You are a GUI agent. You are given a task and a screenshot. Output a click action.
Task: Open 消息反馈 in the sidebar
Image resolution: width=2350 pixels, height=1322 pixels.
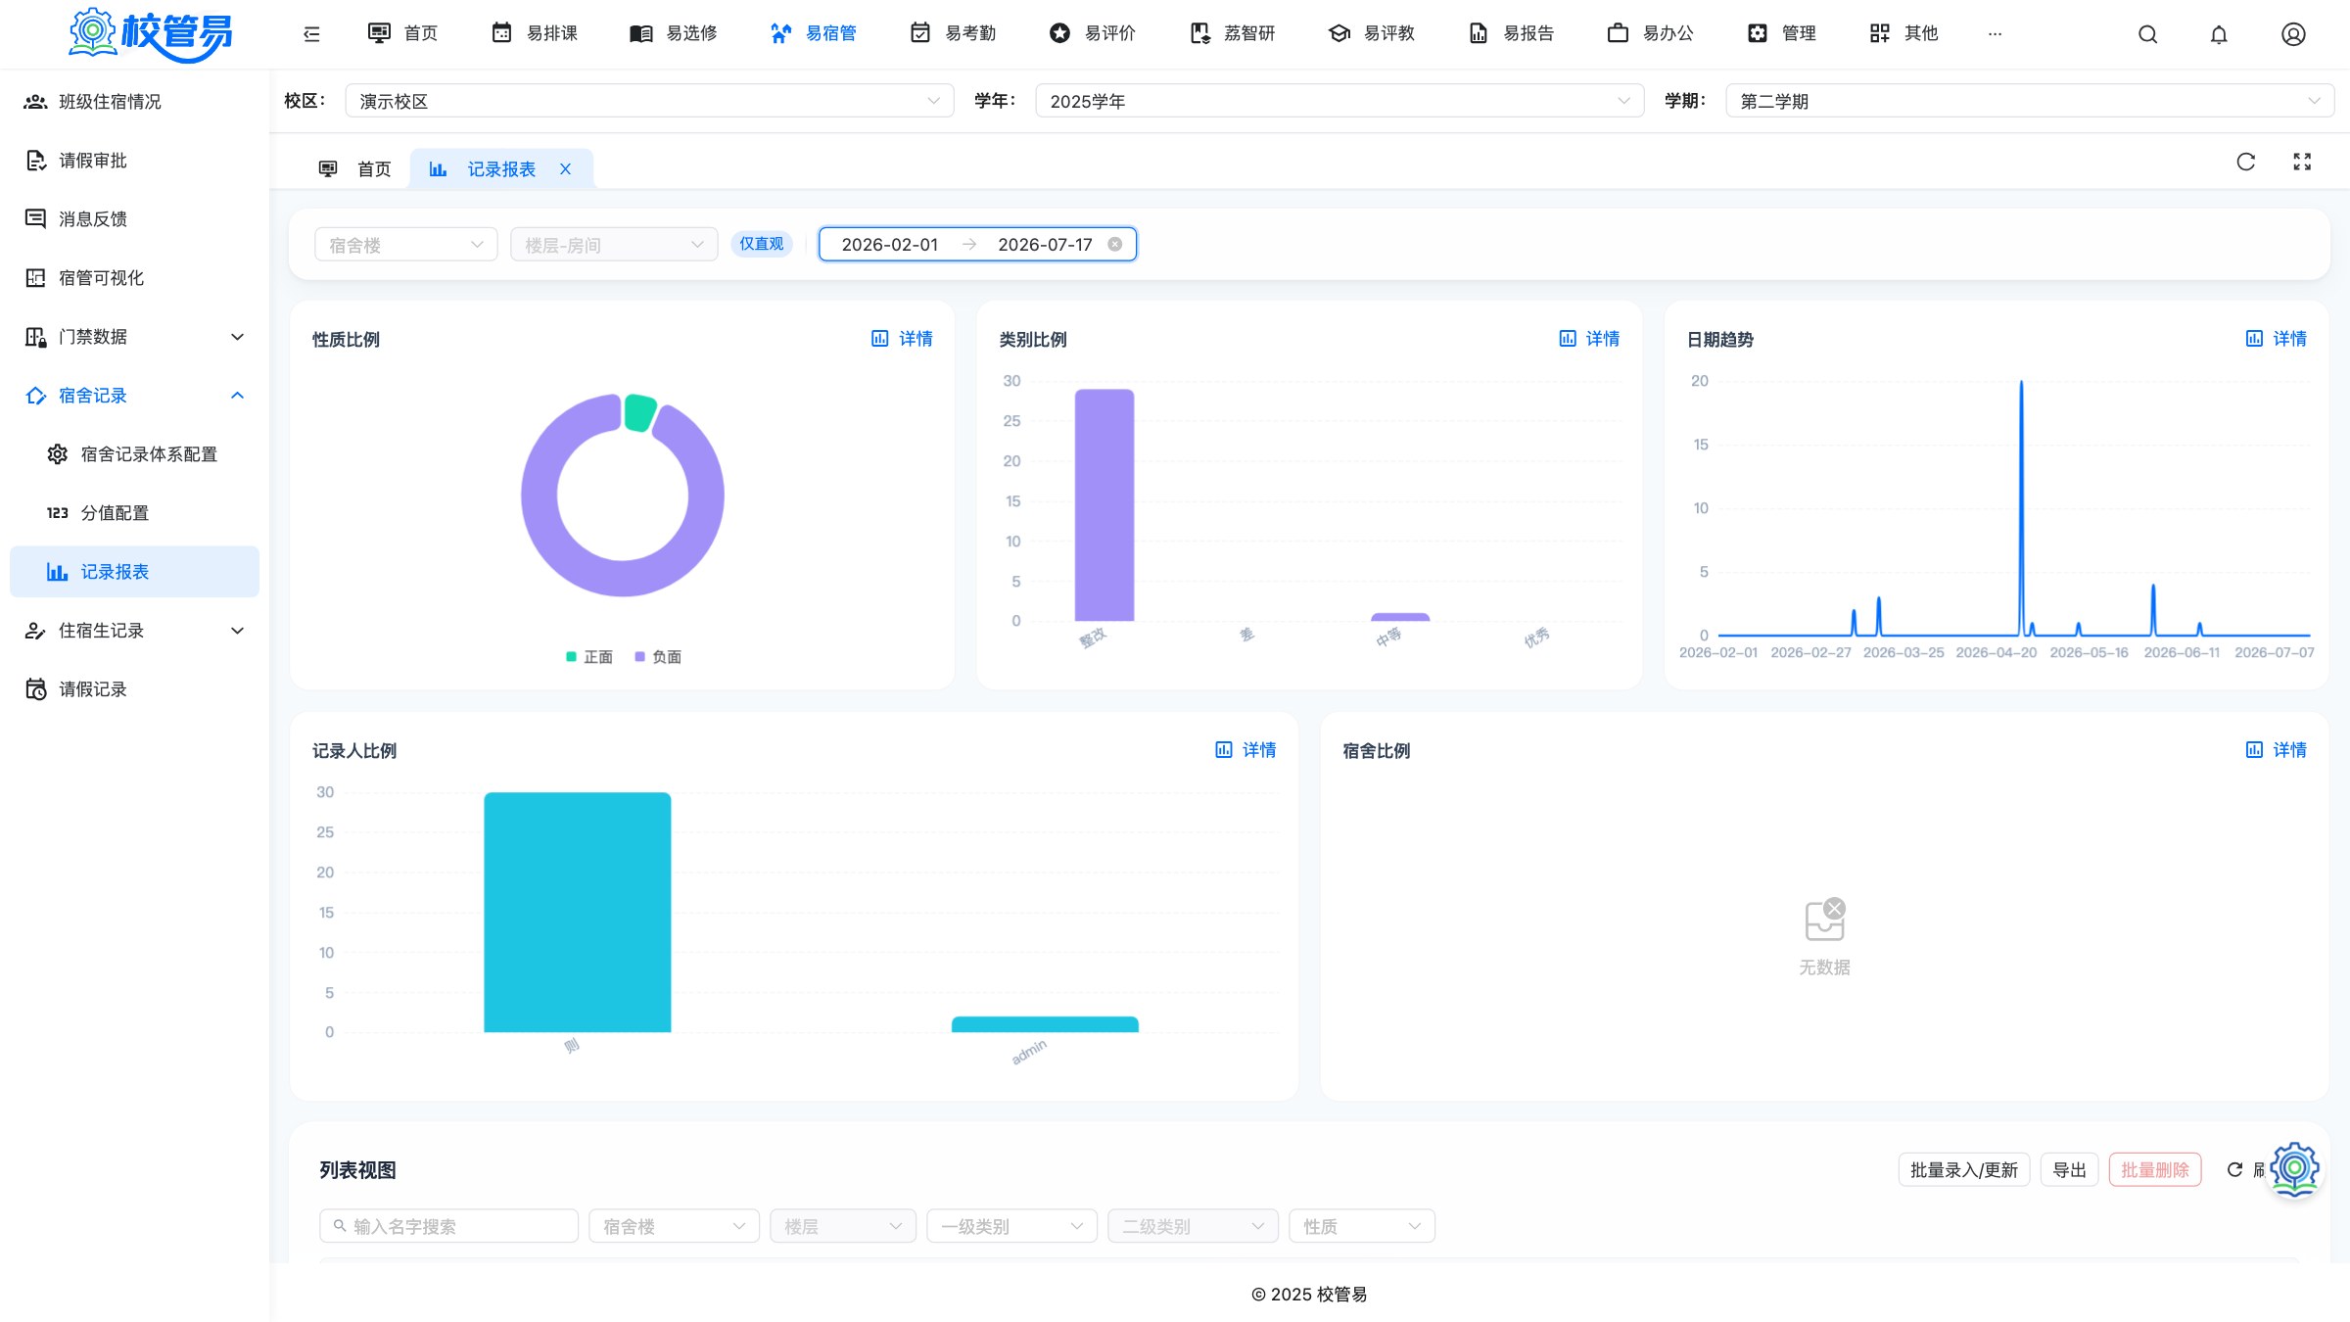click(134, 219)
